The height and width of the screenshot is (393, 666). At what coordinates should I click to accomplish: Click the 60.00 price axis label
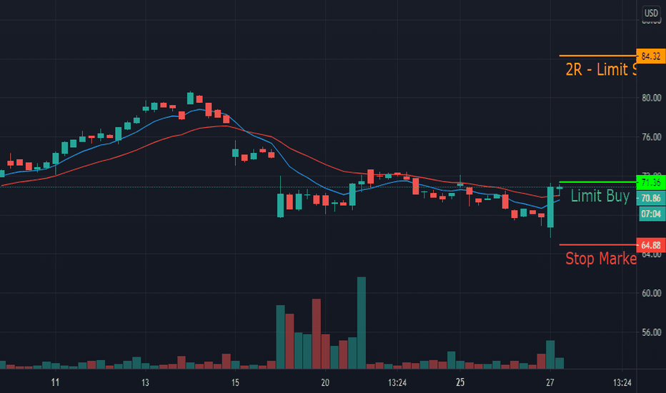point(651,293)
